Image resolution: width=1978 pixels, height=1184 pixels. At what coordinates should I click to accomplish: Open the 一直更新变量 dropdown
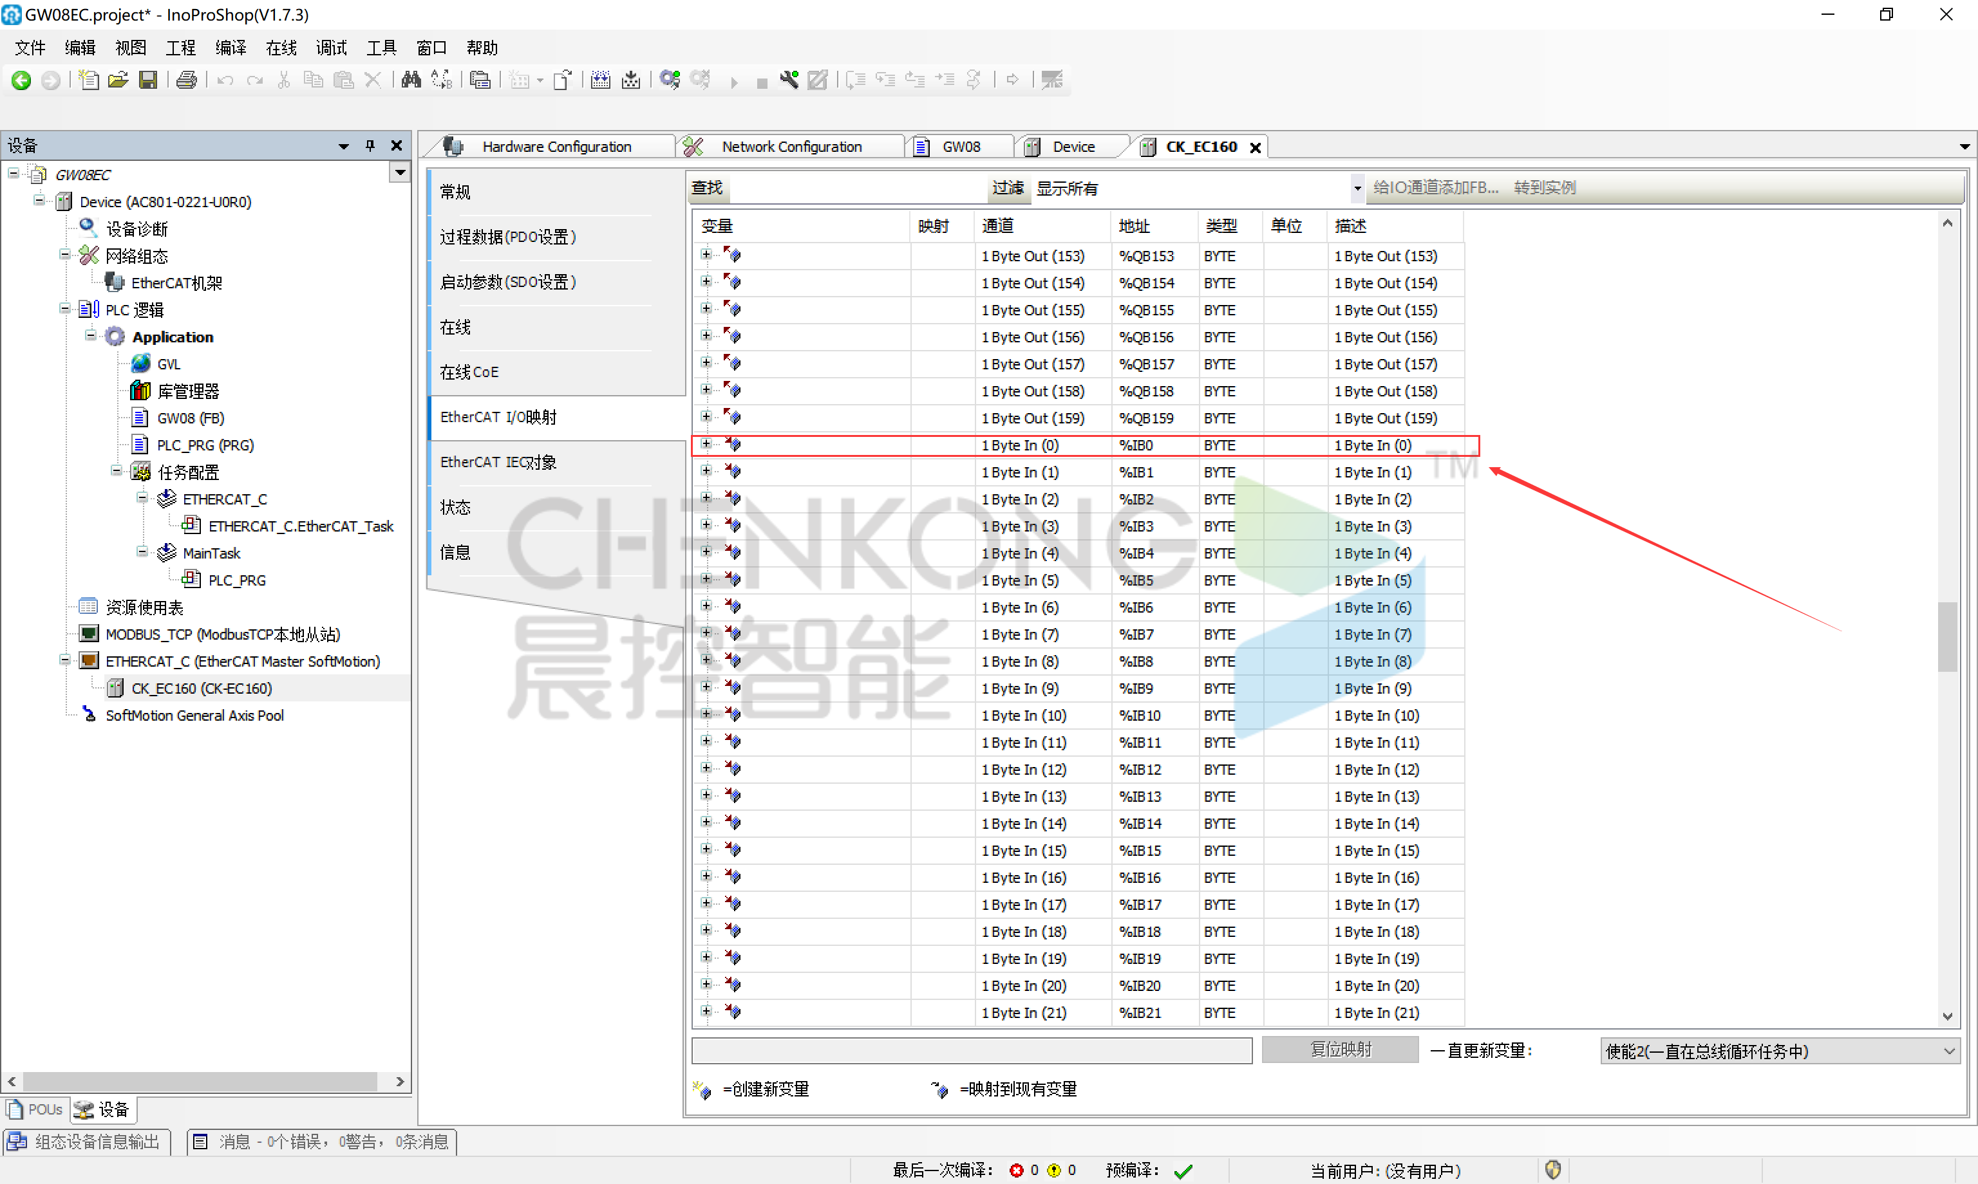(1948, 1051)
